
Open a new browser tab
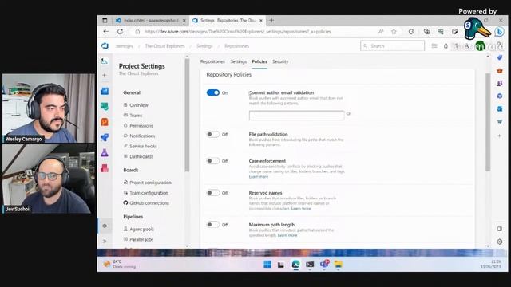(x=271, y=20)
